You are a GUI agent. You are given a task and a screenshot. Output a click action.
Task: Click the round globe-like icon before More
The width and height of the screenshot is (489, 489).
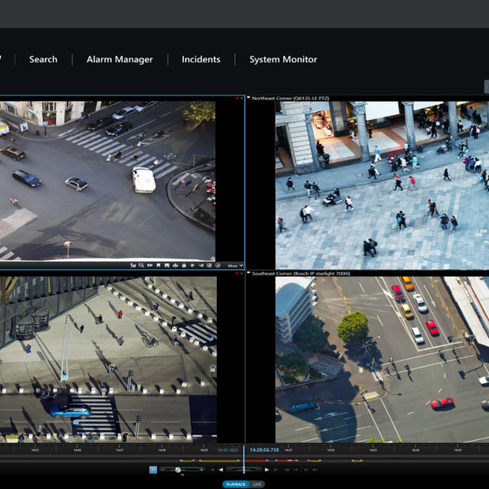[218, 265]
